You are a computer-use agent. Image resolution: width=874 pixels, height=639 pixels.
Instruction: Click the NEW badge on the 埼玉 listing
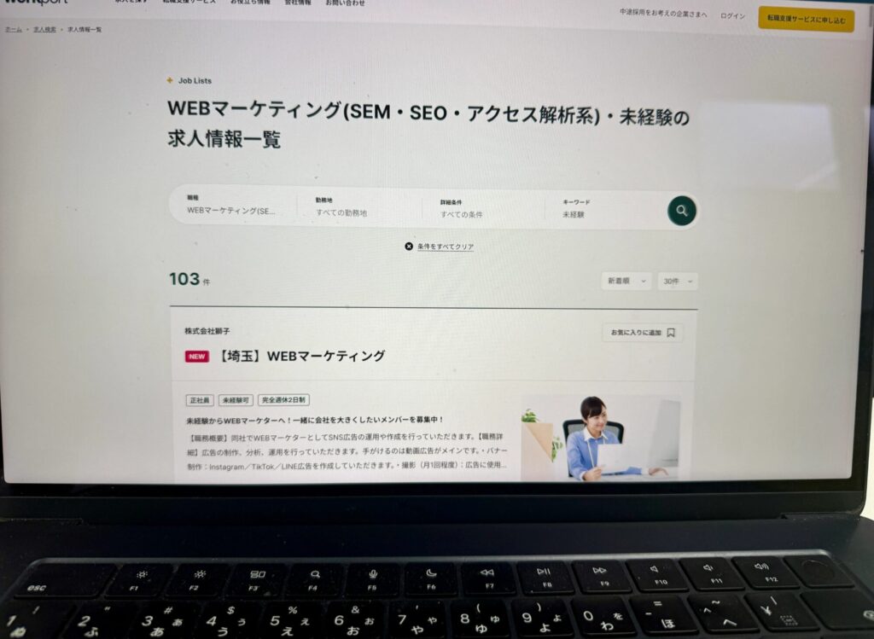[197, 357]
